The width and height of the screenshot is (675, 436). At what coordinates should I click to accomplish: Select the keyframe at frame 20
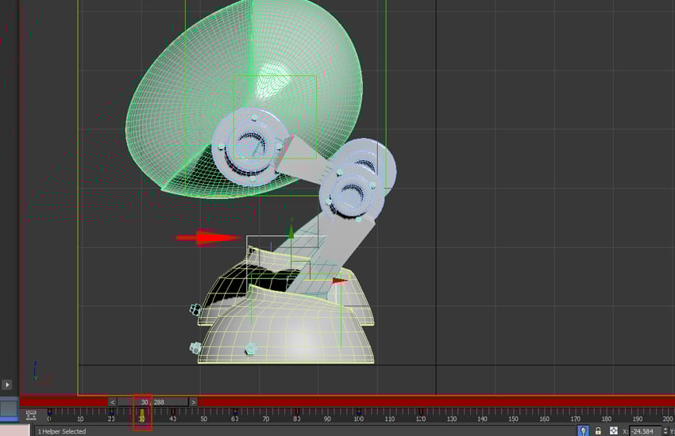coord(111,412)
